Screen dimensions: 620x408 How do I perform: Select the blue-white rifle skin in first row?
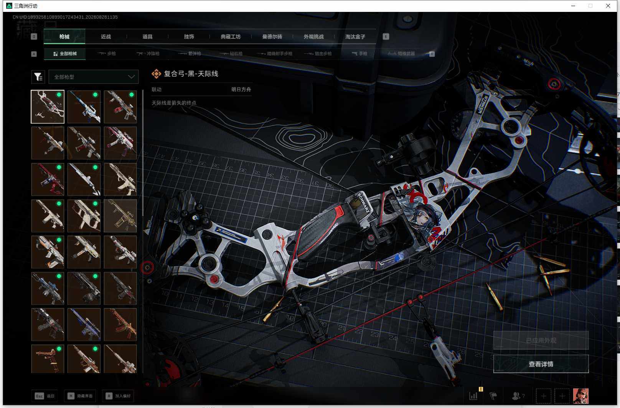(x=84, y=107)
